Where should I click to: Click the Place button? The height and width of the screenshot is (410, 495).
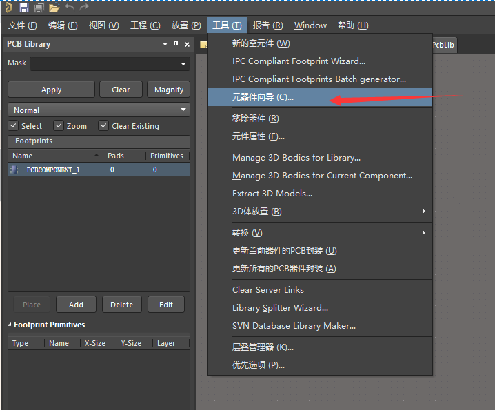click(32, 305)
